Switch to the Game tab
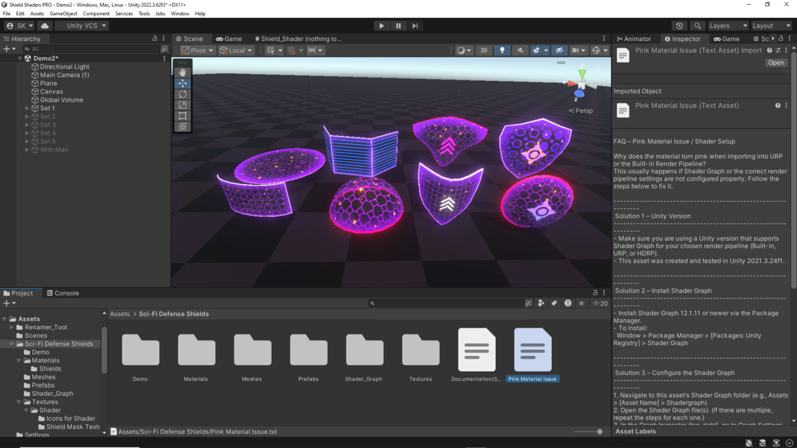 click(x=229, y=38)
